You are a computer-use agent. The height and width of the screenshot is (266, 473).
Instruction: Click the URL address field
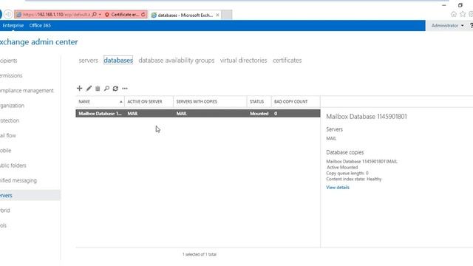point(56,15)
